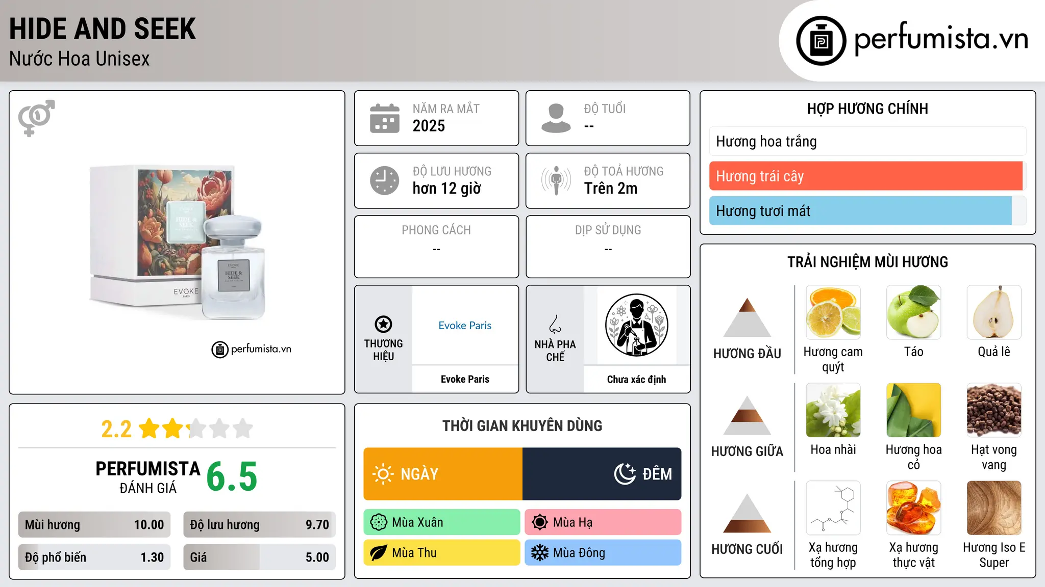Click the star badge icon above Thương hiệu

coord(383,324)
